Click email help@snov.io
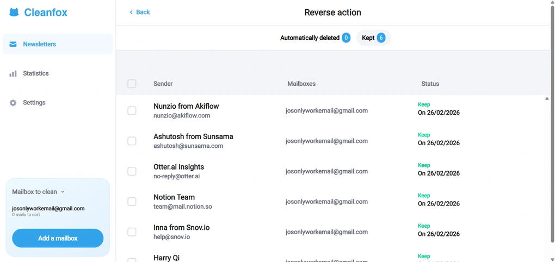 click(171, 237)
